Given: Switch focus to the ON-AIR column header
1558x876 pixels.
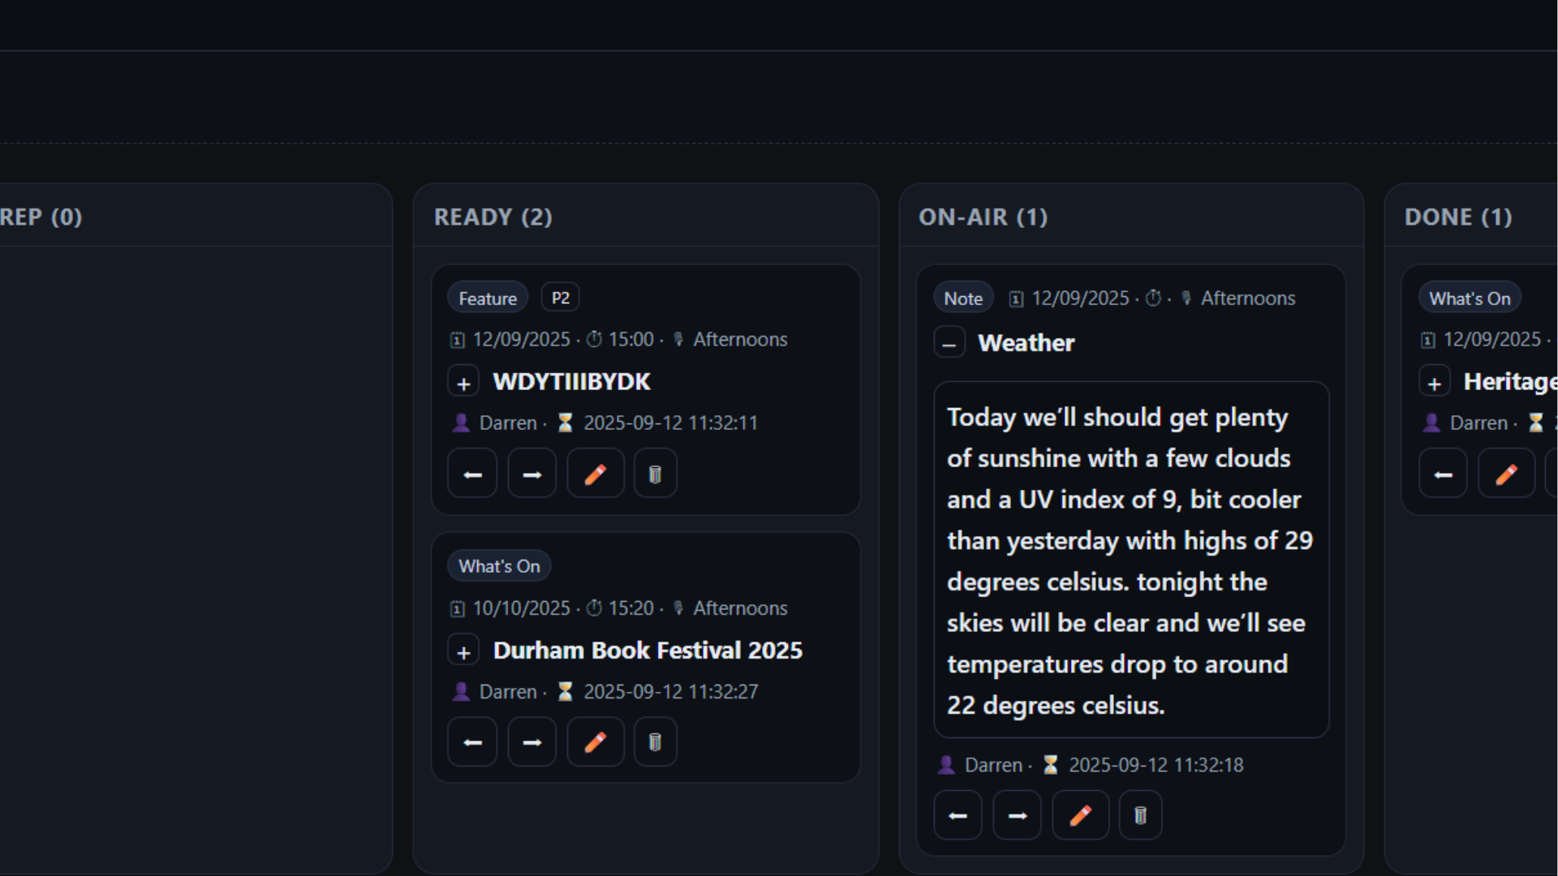Looking at the screenshot, I should (x=983, y=217).
